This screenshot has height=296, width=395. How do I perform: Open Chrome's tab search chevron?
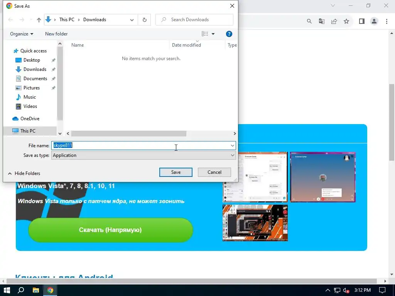coord(333,5)
